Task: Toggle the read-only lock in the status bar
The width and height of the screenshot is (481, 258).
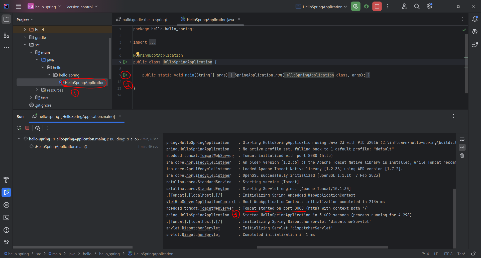Action: pos(473,254)
